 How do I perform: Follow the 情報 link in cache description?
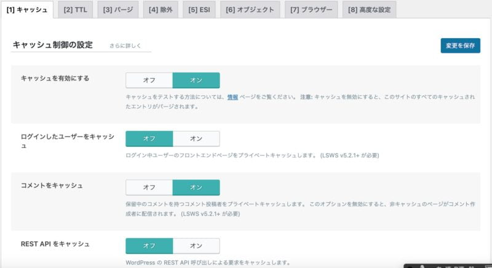pos(232,97)
